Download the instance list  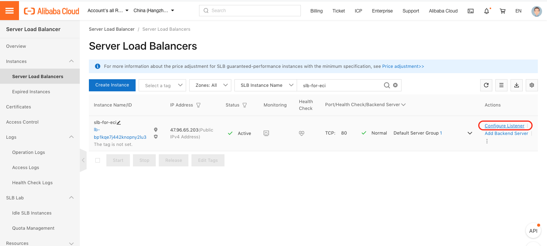pos(517,85)
